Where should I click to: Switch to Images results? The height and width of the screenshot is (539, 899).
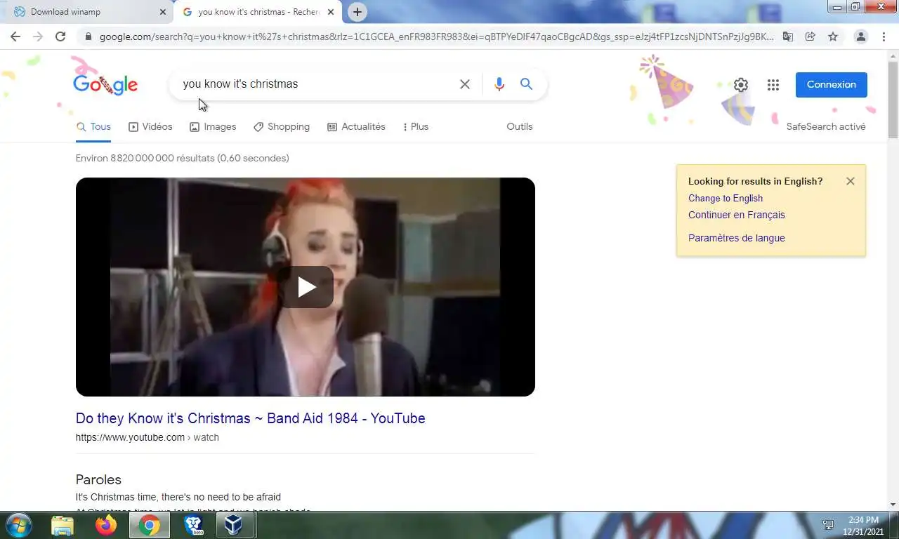[213, 127]
